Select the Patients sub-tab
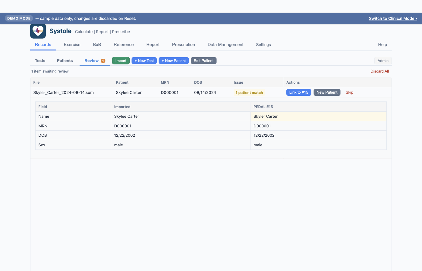The height and width of the screenshot is (271, 422). [65, 61]
